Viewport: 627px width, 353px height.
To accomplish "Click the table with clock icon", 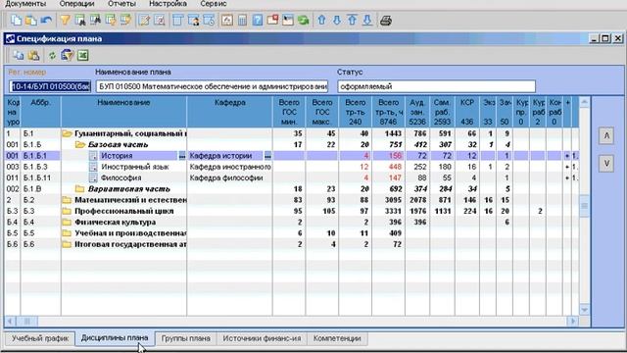I will coord(209,20).
